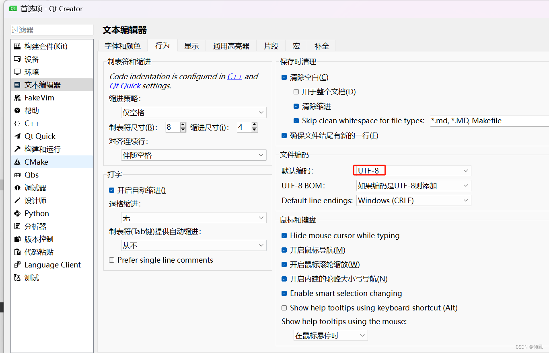Select the Qbs icon

[17, 175]
